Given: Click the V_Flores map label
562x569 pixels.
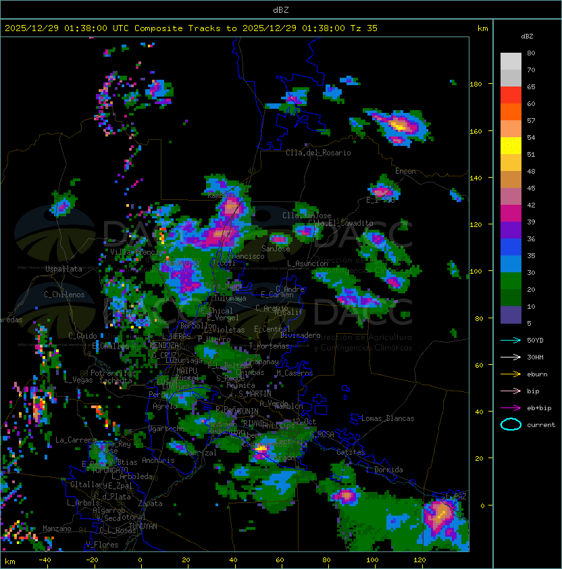Looking at the screenshot, I should pos(102,544).
